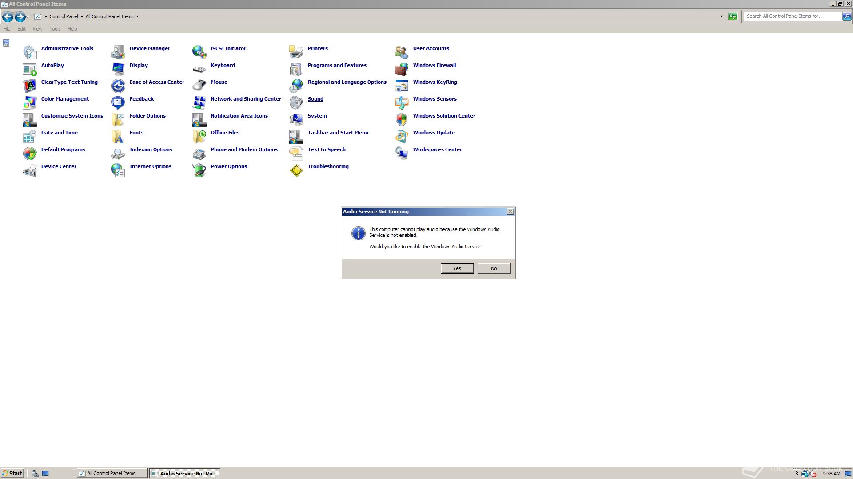The height and width of the screenshot is (479, 853).
Task: Click the Text to Speech link
Action: pos(327,149)
